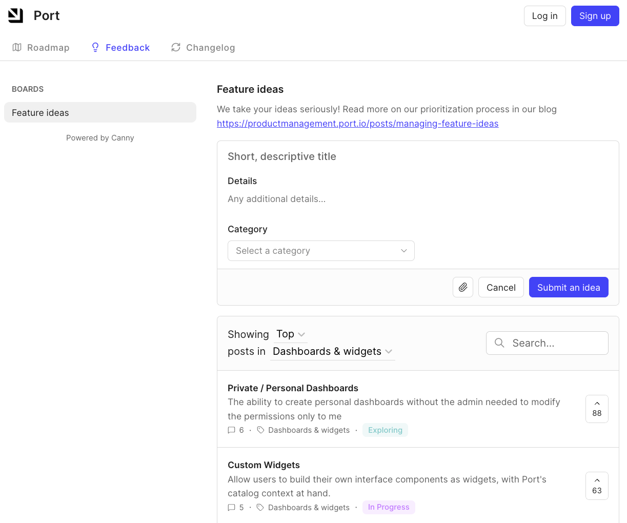Click tag icon on Personal Dashboards post

(260, 430)
